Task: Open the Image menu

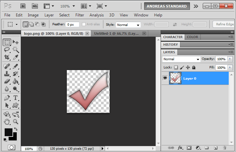Action: tap(33, 15)
